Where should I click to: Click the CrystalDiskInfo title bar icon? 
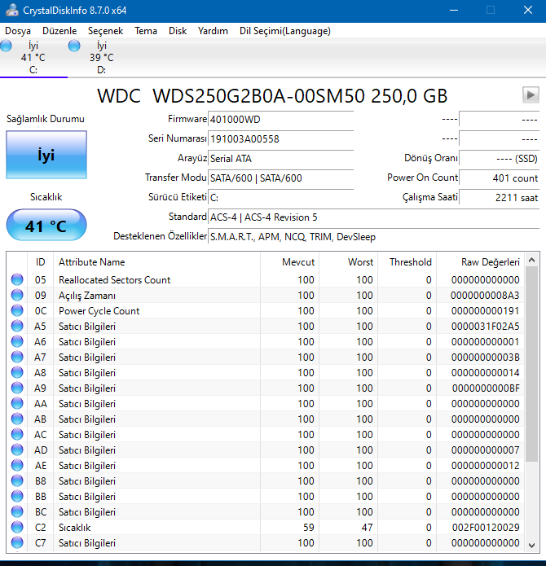[12, 10]
